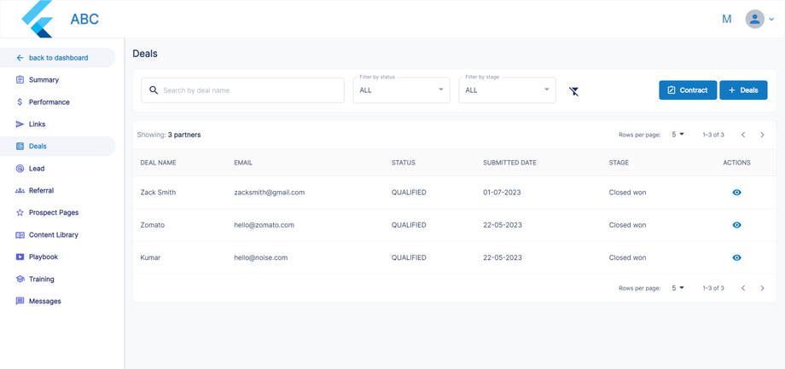Click the Contract button
The width and height of the screenshot is (785, 369).
click(688, 90)
